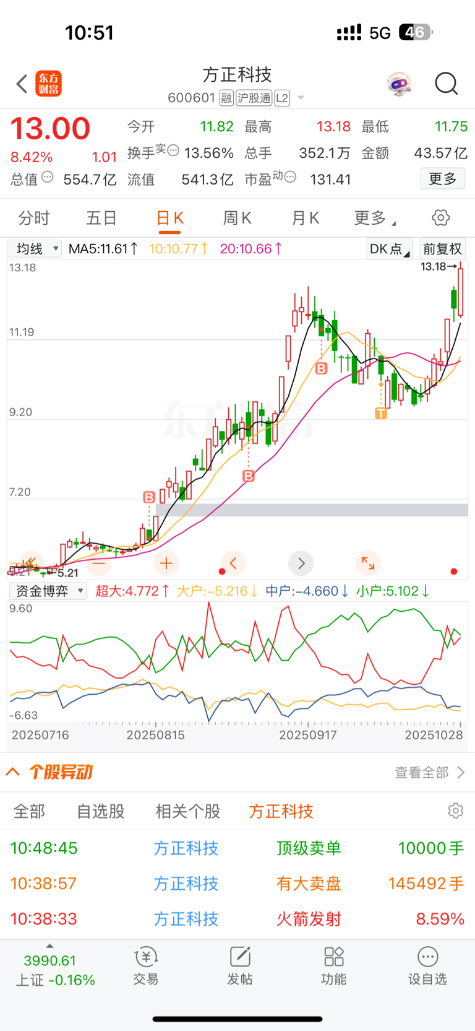
Task: Tap the MA5:11.61 label
Action: click(x=103, y=249)
